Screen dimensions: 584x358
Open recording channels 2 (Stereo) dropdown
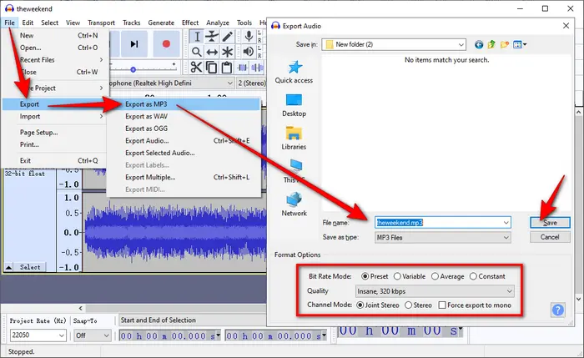[252, 83]
